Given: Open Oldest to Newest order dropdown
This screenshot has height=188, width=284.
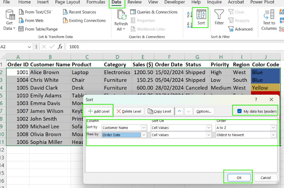Looking at the screenshot, I should (274, 135).
